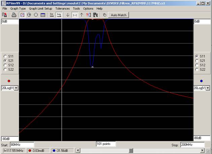This screenshot has height=154, width=212.
Task: Close the RFSim99 window
Action: tap(208, 3)
